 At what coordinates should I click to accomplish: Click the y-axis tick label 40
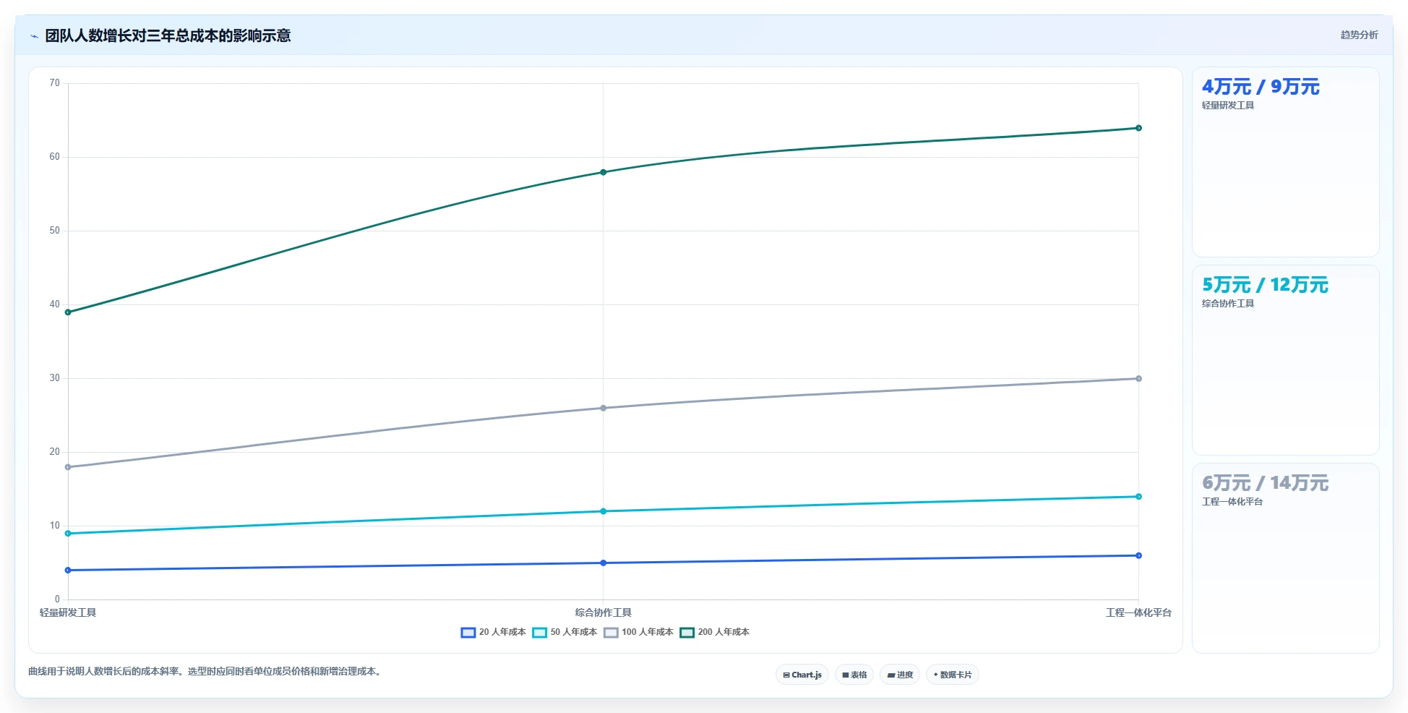coord(55,304)
